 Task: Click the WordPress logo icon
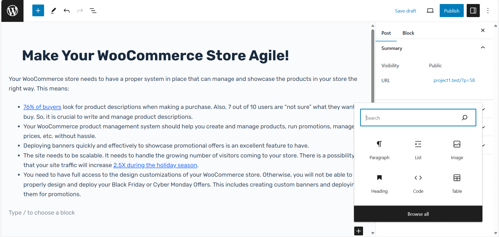(x=12, y=11)
